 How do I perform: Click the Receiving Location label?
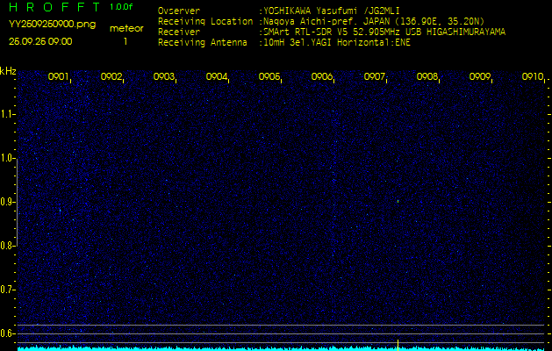tap(205, 21)
